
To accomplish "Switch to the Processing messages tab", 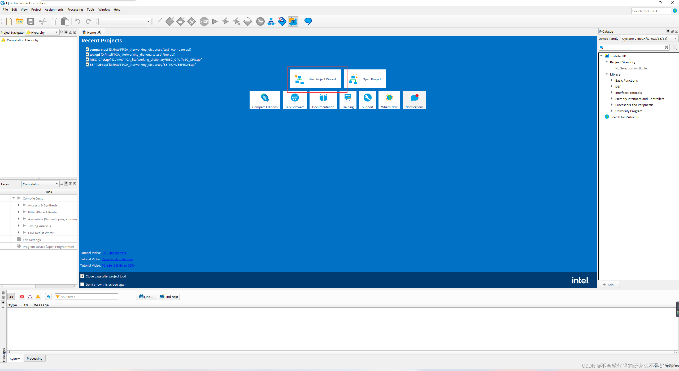I will pos(34,358).
